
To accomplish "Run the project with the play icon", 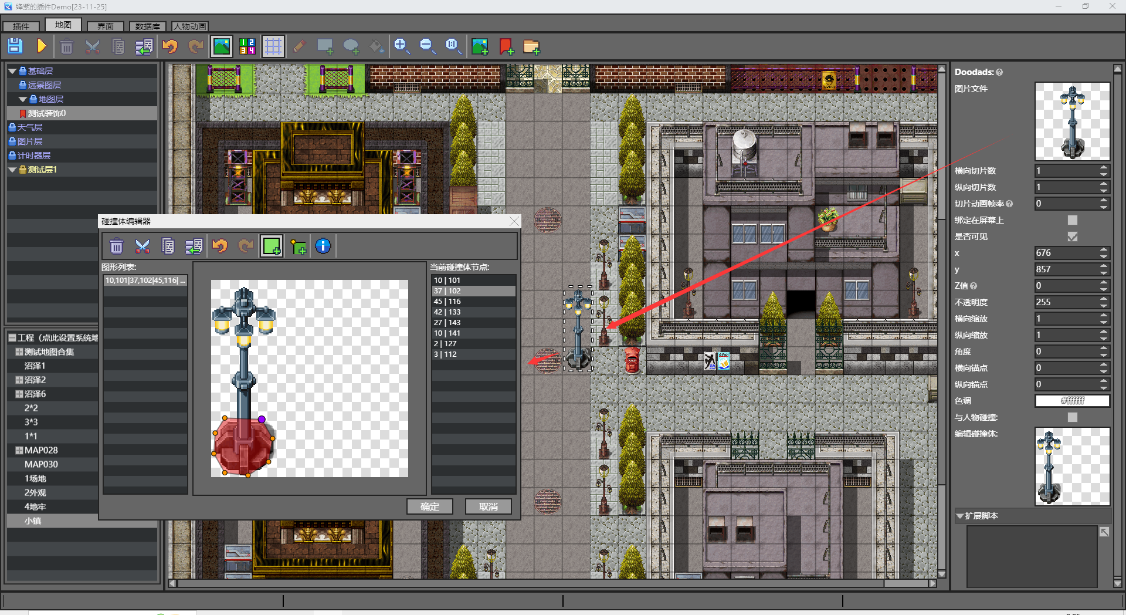I will (41, 46).
